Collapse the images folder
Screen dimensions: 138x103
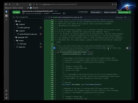[x=15, y=41]
